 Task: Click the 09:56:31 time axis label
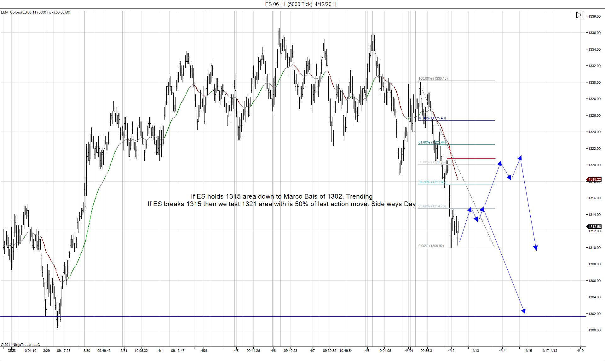coord(427,350)
